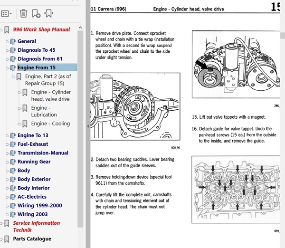Expand the Diagnosis From 61 node
The image size is (285, 248).
[7, 59]
